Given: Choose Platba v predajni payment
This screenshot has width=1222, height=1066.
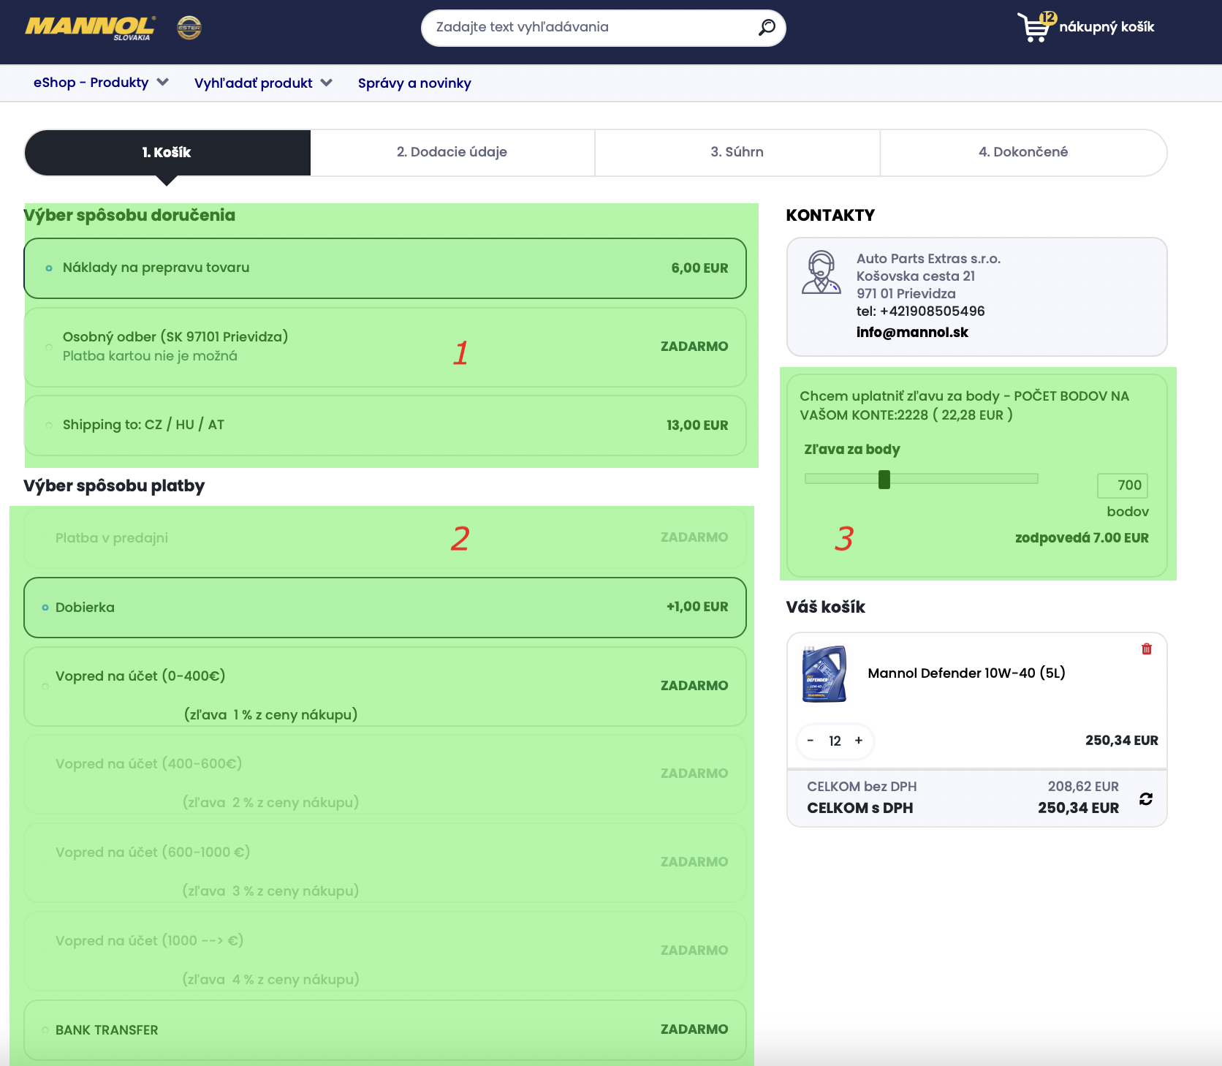Looking at the screenshot, I should pos(385,538).
